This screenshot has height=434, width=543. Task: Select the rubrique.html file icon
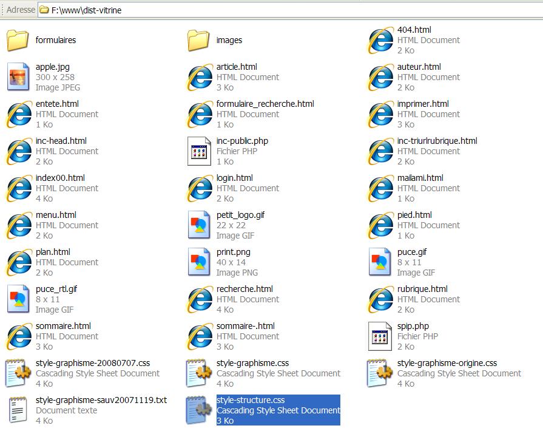(380, 300)
